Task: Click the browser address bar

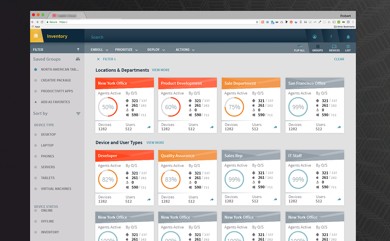Action: click(153, 22)
